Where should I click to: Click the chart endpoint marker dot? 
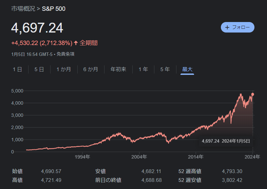pos(253,94)
